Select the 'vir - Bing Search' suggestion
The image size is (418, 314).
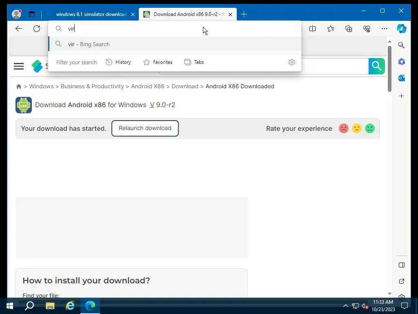pos(175,44)
